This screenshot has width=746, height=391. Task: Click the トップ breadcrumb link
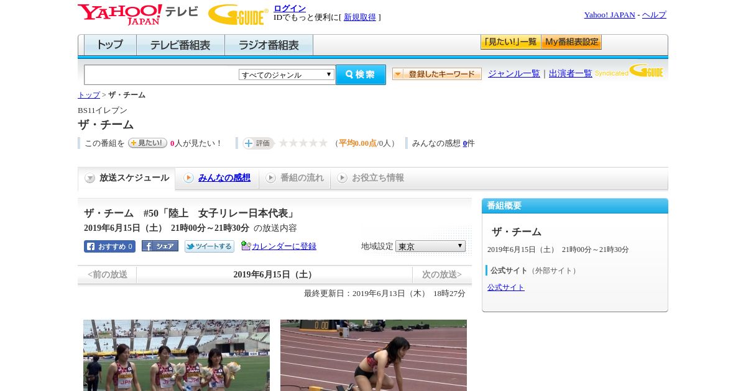89,95
